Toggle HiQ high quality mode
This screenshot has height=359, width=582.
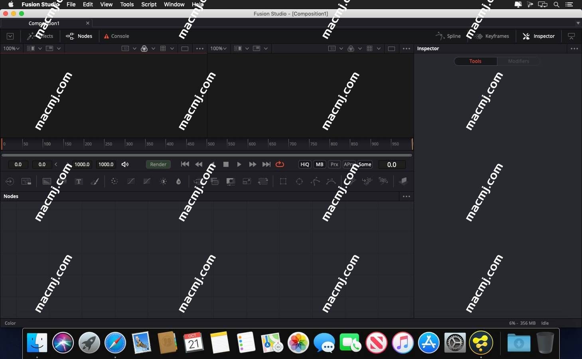click(305, 165)
